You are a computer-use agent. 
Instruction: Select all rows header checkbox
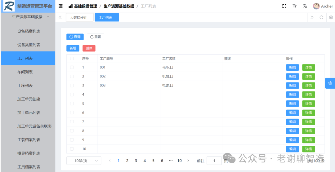point(72,59)
